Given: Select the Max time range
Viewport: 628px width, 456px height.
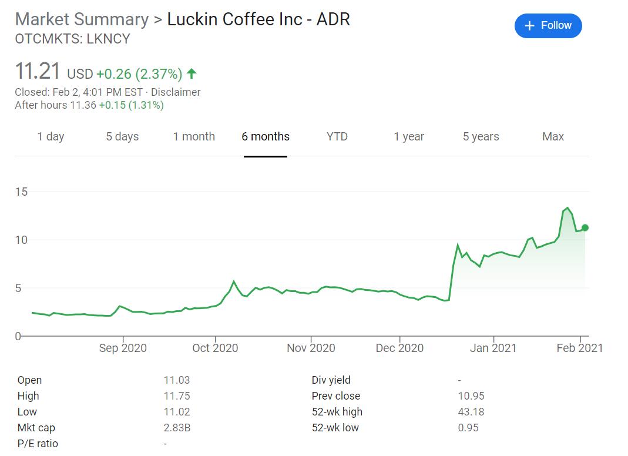Looking at the screenshot, I should 552,136.
